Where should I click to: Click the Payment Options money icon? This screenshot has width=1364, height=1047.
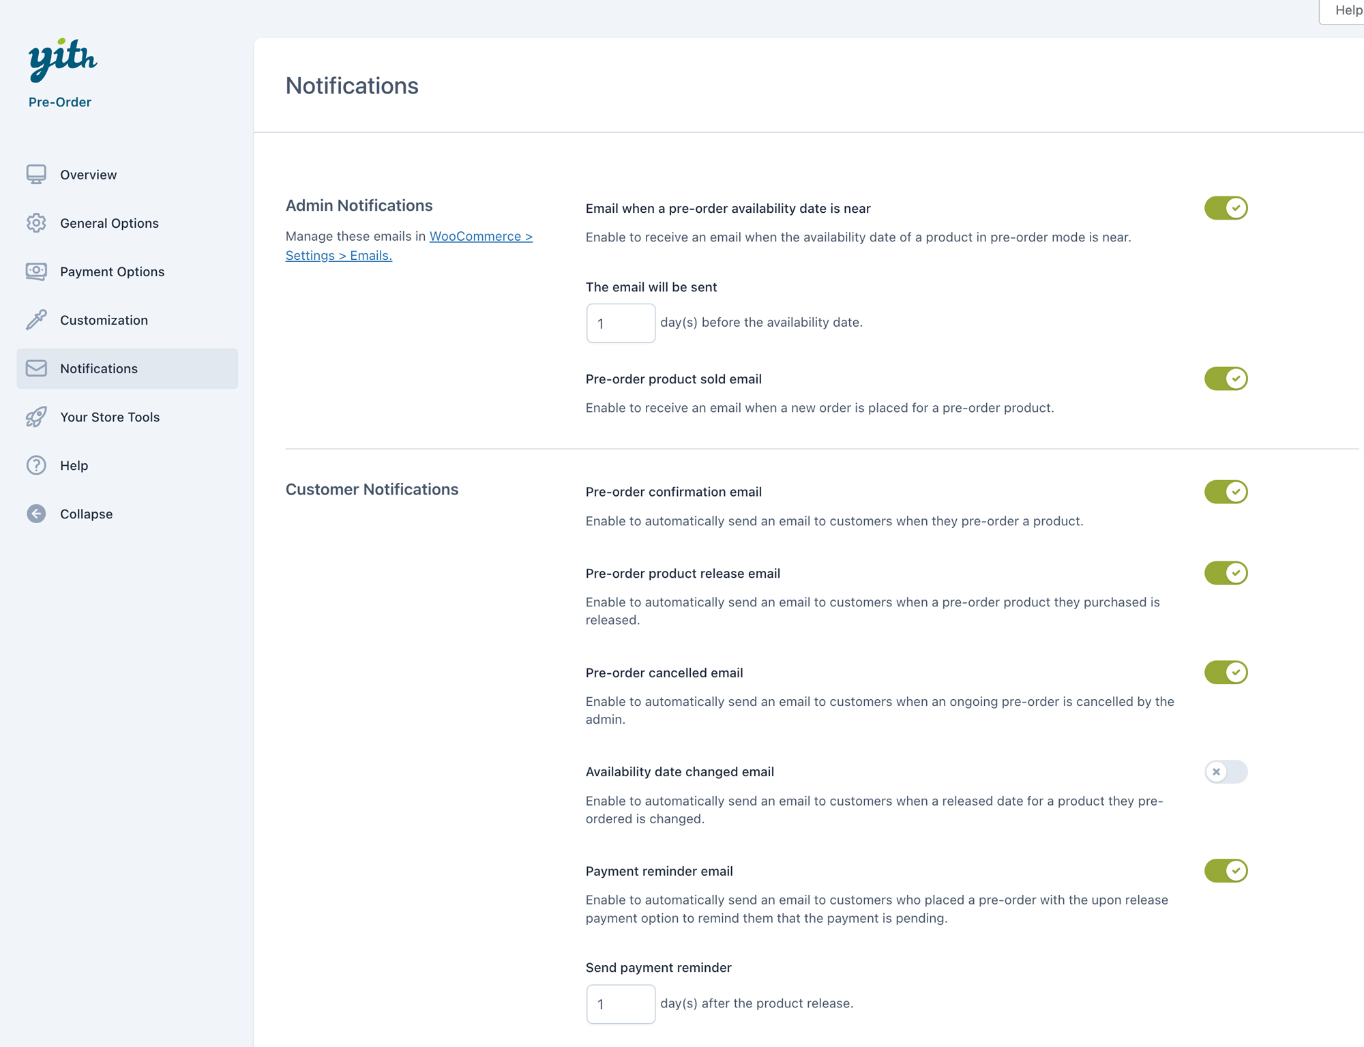(36, 271)
